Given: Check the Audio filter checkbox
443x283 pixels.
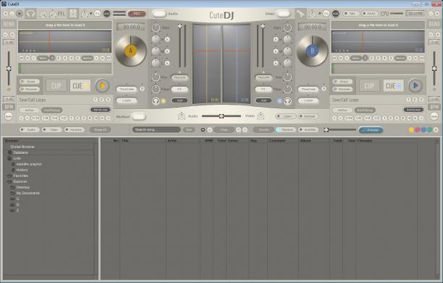Looking at the screenshot, I should coord(30,130).
